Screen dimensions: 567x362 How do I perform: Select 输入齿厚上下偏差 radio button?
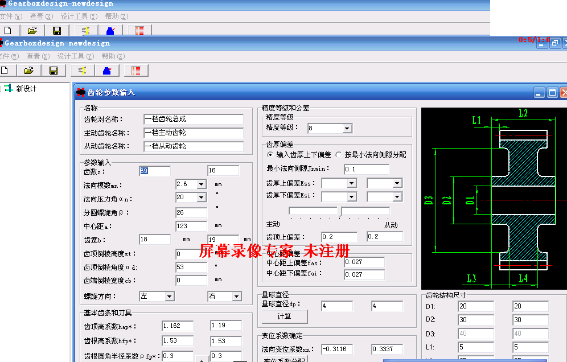click(270, 155)
